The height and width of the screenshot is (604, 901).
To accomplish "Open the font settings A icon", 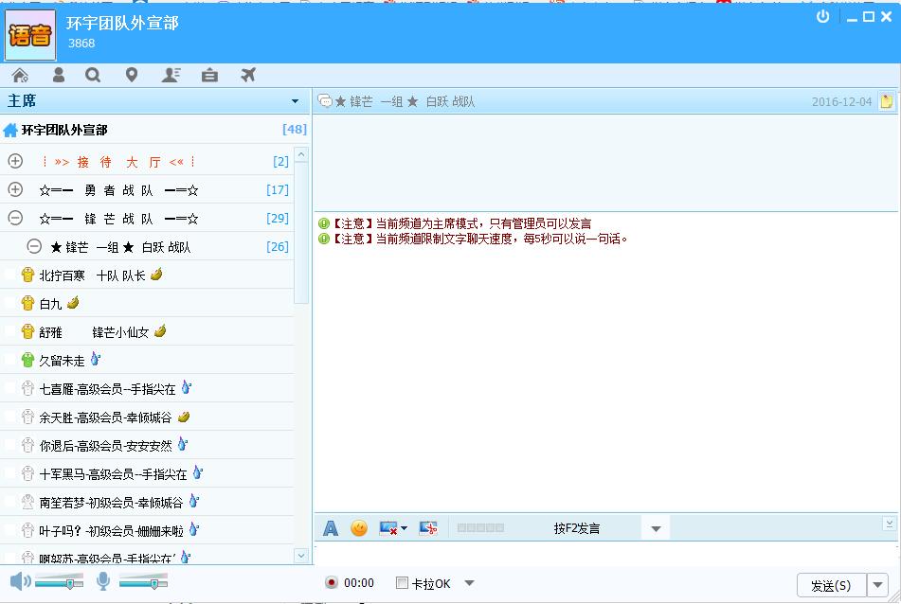I will [330, 527].
